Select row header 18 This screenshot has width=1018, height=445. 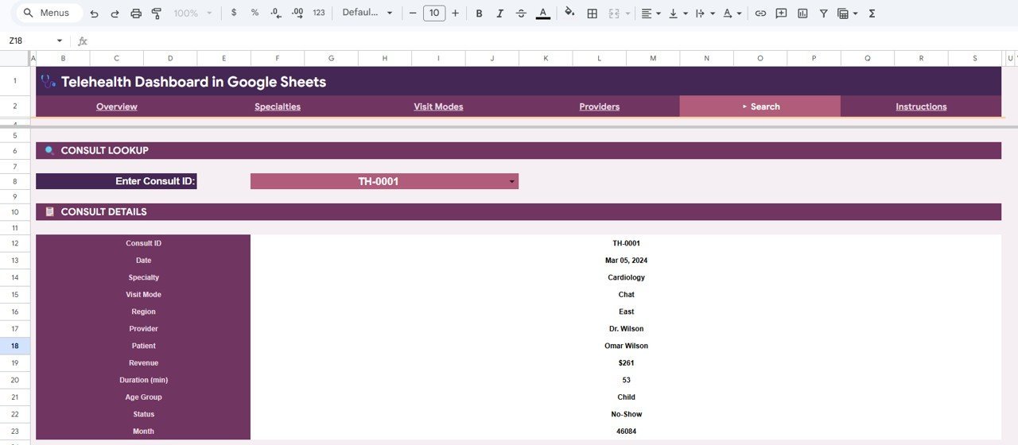15,346
